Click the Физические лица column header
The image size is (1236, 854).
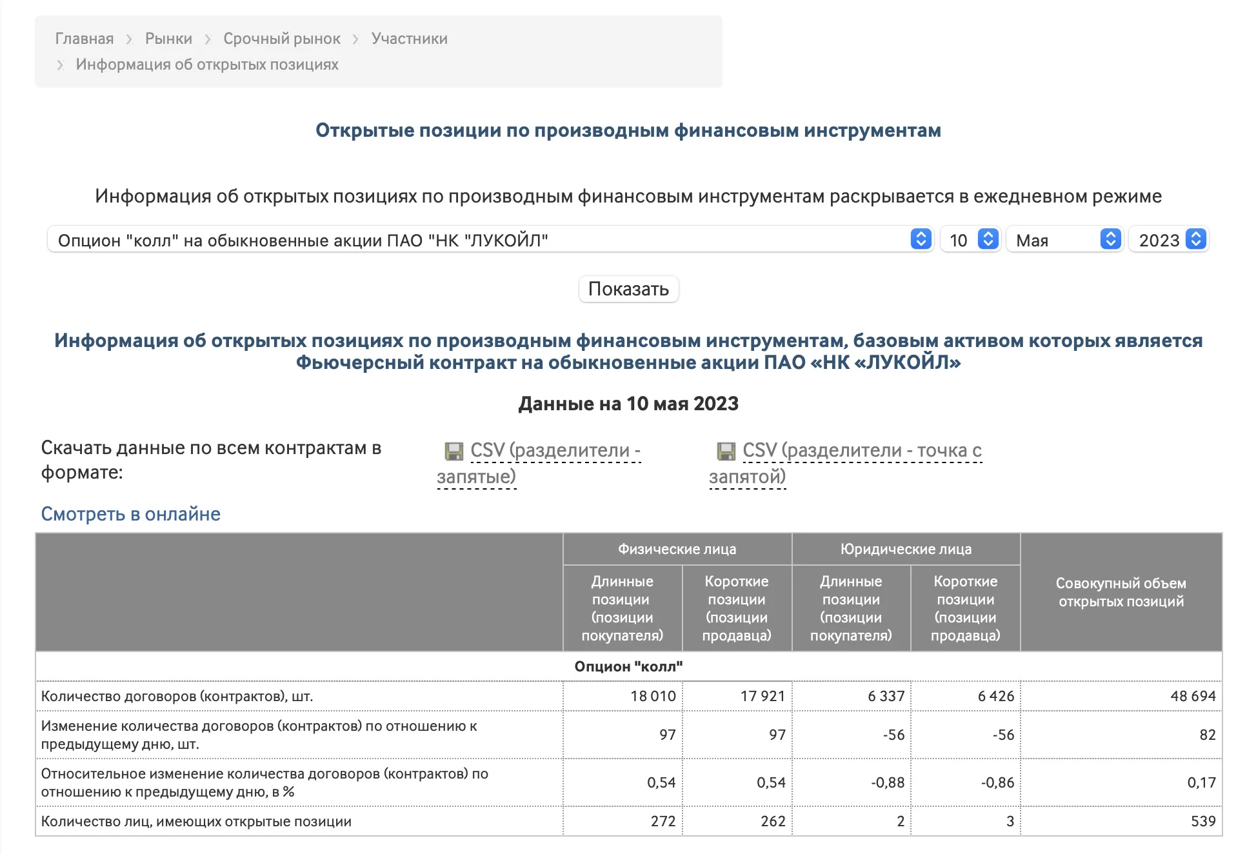(x=677, y=549)
